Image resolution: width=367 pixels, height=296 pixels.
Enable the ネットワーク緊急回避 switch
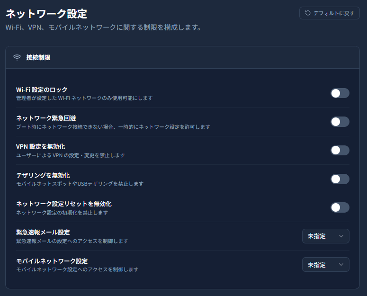tap(340, 122)
